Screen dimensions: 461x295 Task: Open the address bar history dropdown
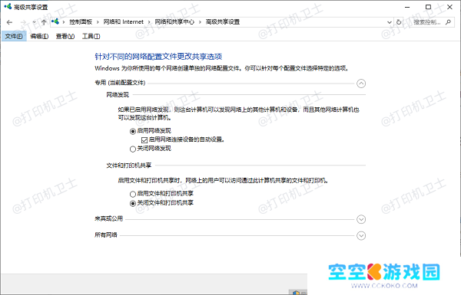(x=390, y=22)
